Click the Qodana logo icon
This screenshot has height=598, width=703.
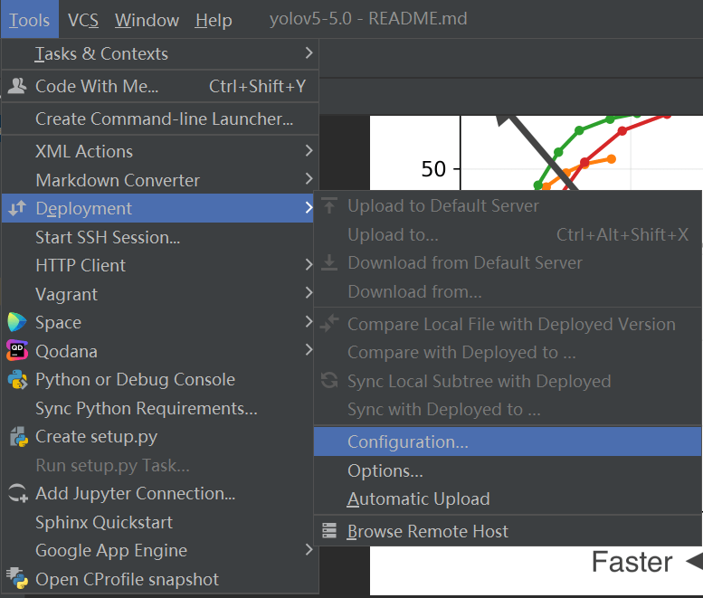(x=17, y=350)
